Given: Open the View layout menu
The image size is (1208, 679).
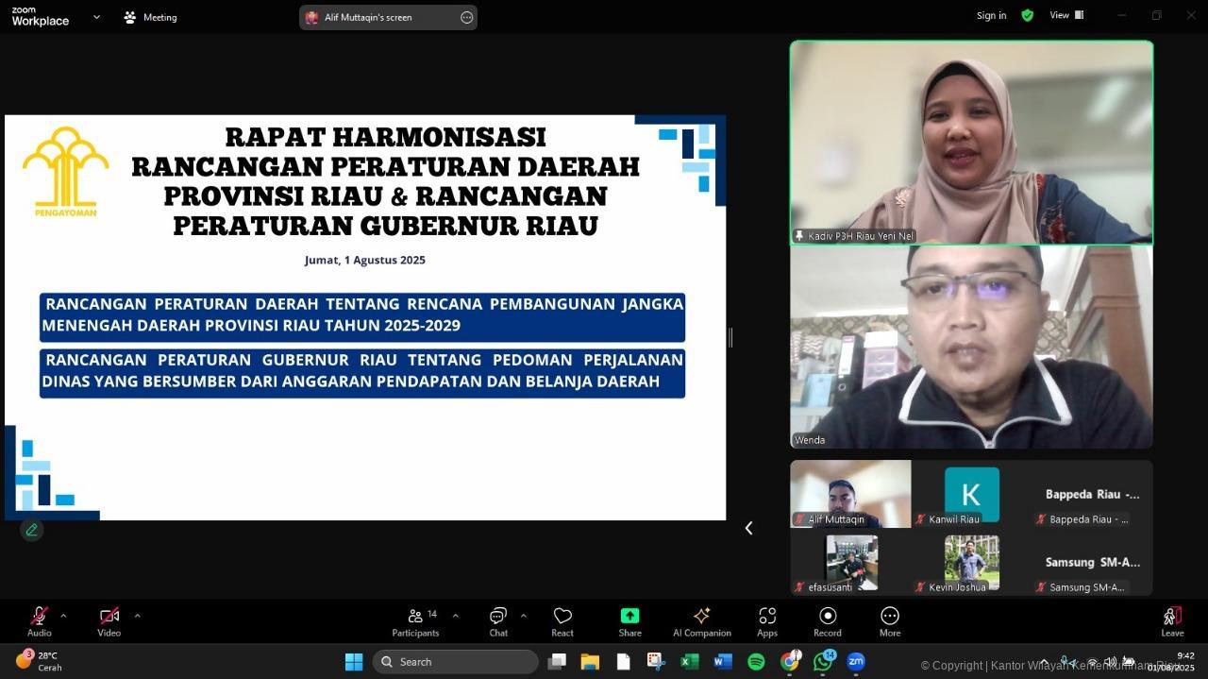Looking at the screenshot, I should point(1066,15).
